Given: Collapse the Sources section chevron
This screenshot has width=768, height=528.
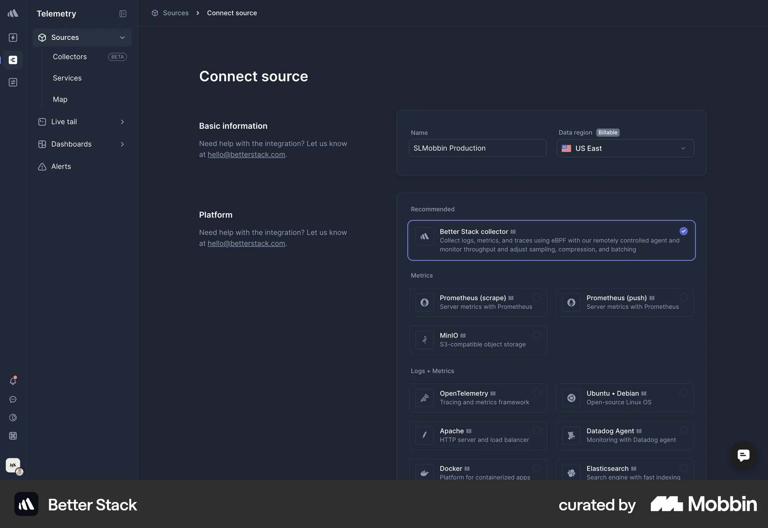Looking at the screenshot, I should 122,37.
